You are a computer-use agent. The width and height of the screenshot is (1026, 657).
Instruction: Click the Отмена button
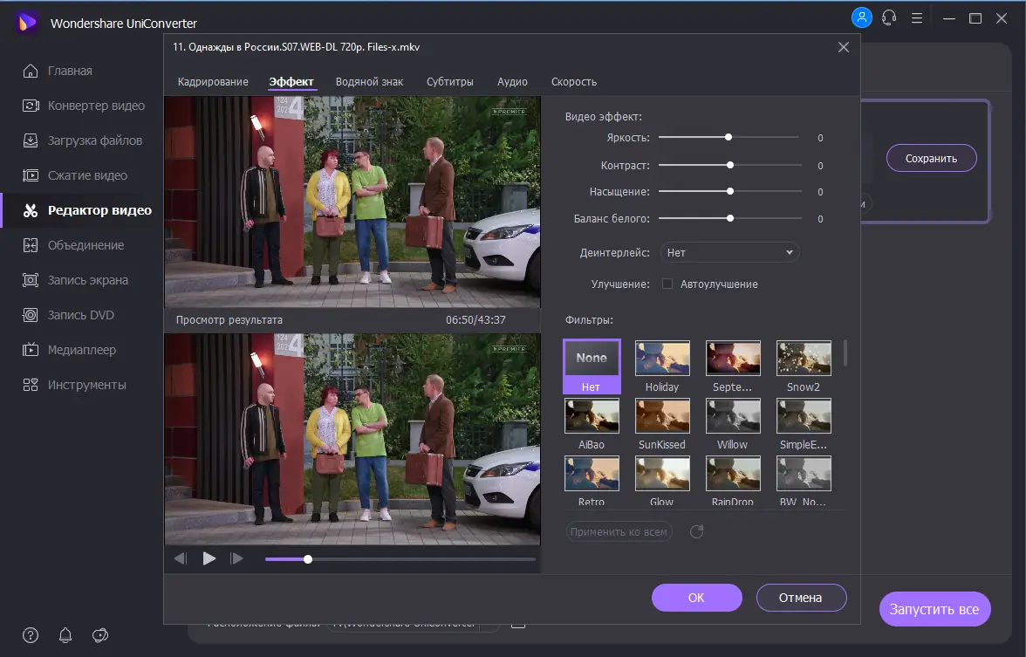(x=801, y=598)
